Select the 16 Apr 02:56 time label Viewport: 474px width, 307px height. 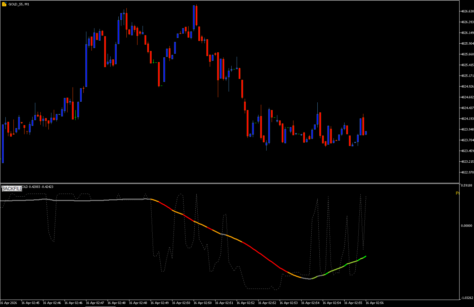[x=374, y=303]
